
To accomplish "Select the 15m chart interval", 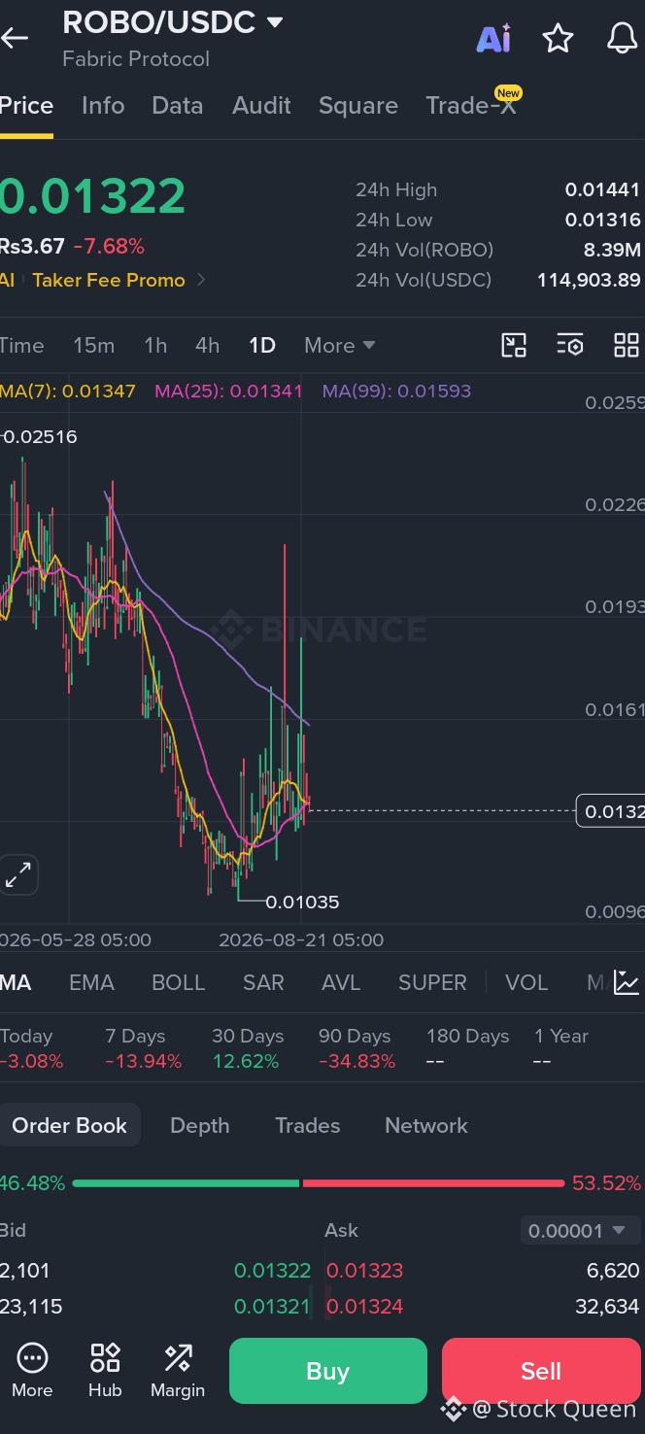I will pyautogui.click(x=93, y=345).
